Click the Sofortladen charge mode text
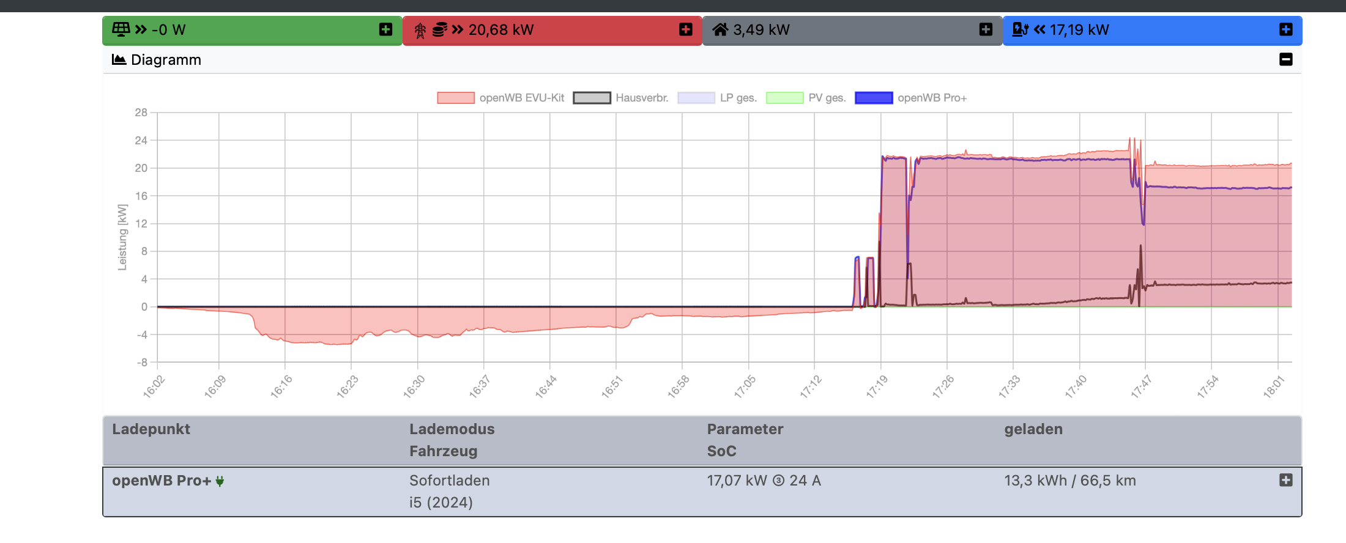Image resolution: width=1346 pixels, height=543 pixels. (449, 481)
